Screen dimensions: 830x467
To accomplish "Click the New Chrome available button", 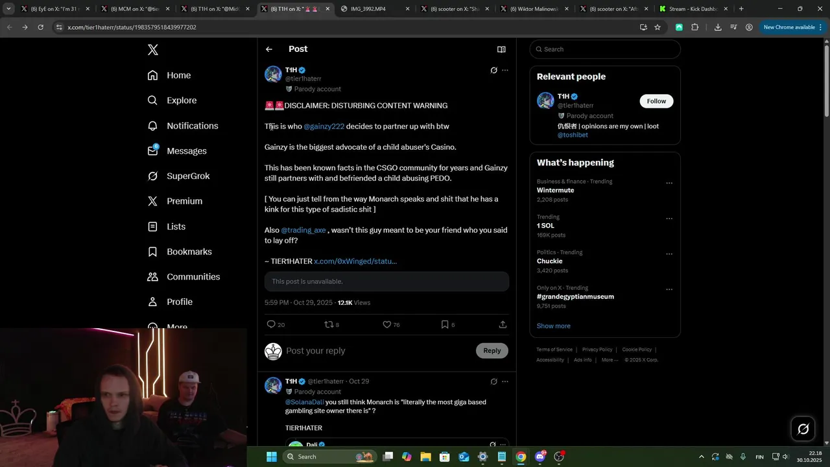I will coord(792,27).
